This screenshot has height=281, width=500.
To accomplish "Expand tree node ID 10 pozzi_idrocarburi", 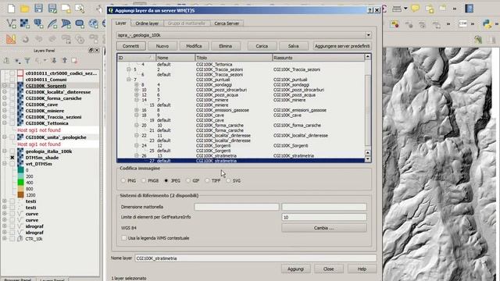I will pos(136,90).
